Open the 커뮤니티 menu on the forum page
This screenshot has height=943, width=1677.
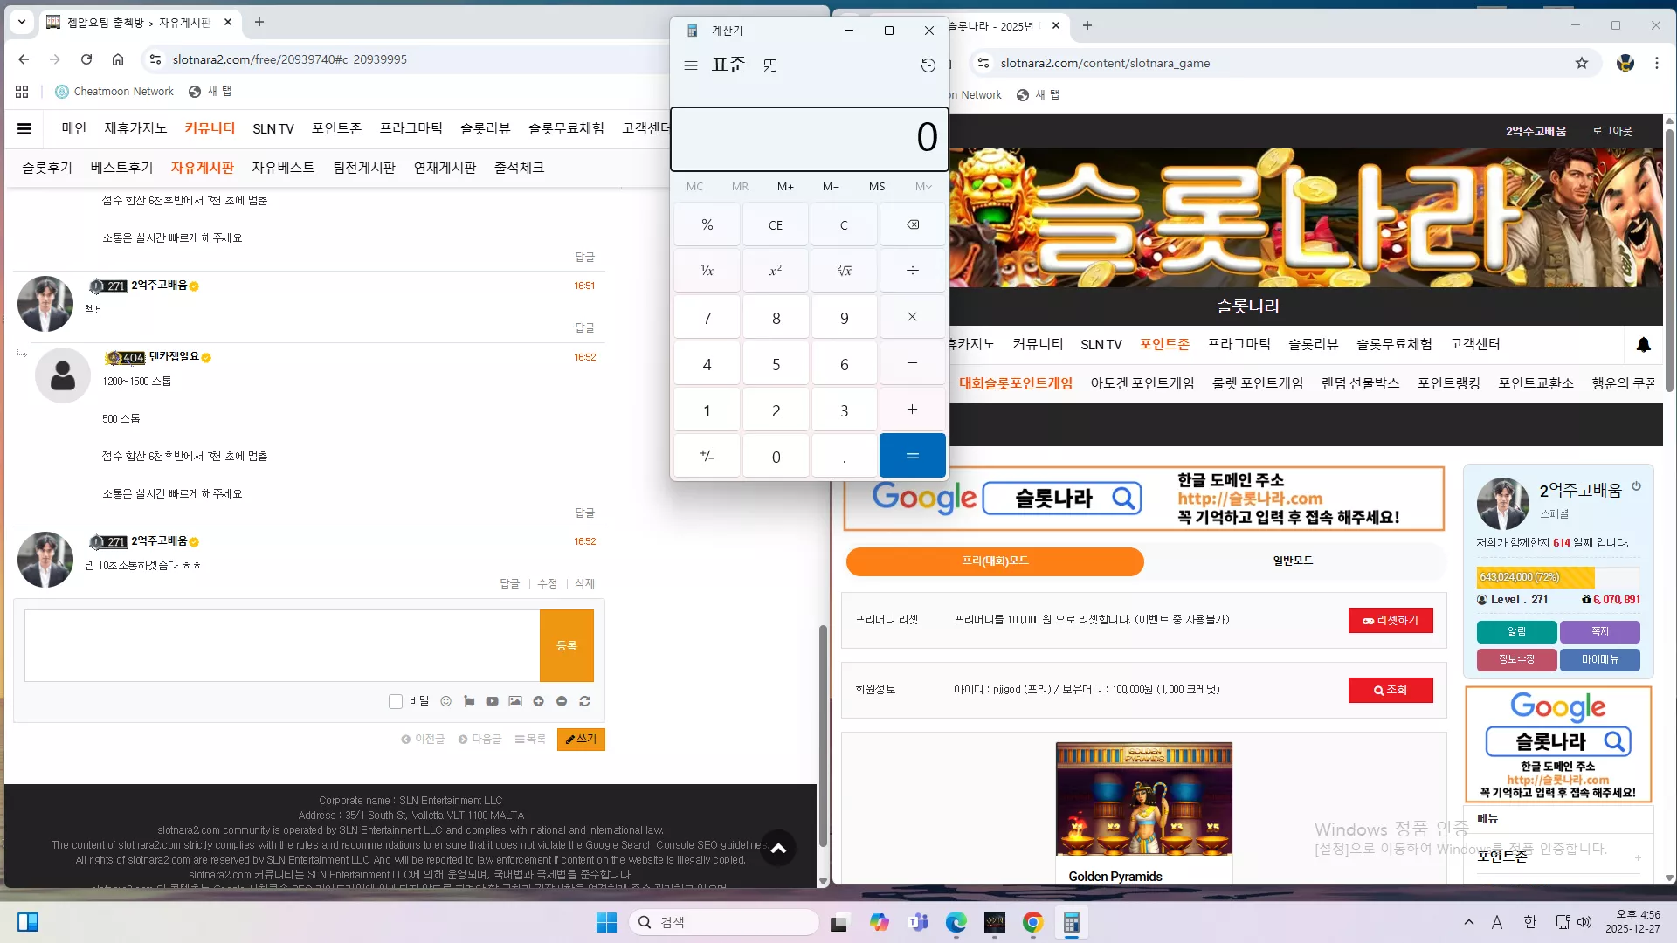pos(210,128)
